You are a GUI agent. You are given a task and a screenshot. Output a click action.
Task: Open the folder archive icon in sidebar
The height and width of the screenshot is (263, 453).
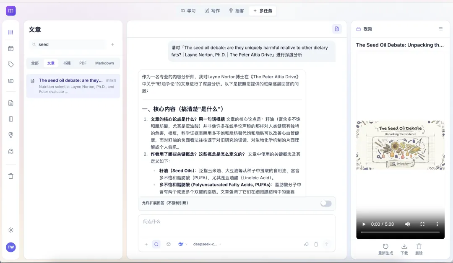(10, 81)
